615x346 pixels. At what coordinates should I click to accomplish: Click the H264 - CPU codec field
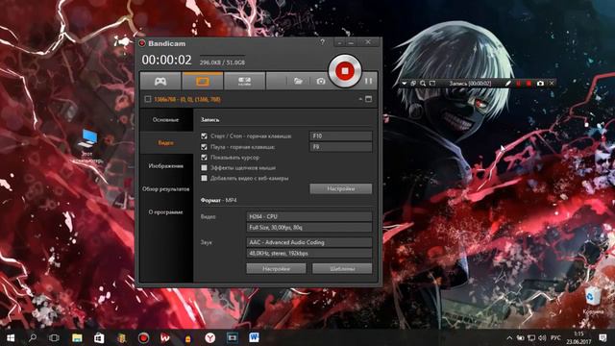309,216
